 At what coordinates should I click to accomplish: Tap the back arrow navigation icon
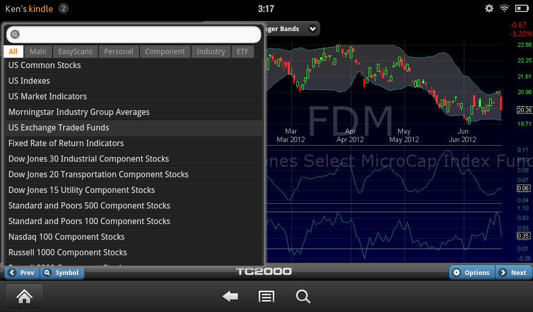pyautogui.click(x=230, y=296)
